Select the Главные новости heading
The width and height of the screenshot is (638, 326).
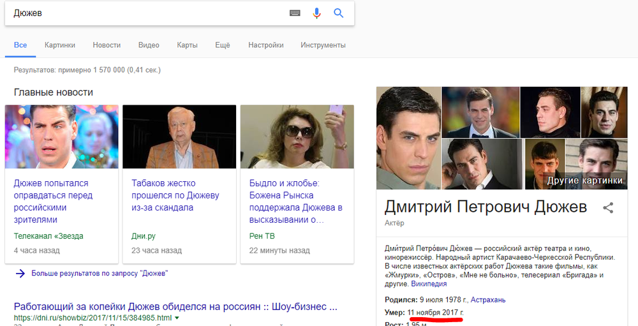coord(54,93)
